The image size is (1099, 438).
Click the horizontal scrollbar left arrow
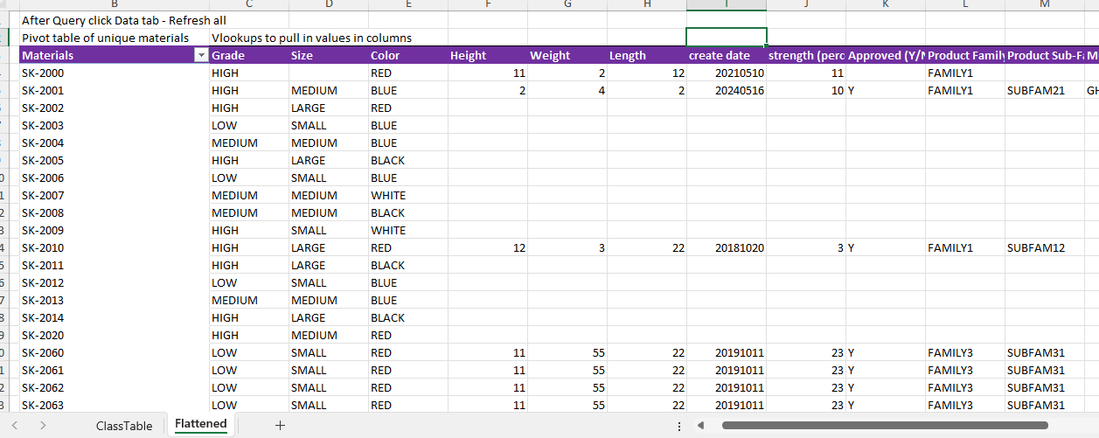tap(699, 426)
